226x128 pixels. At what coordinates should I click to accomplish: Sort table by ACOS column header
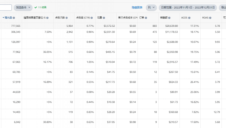point(184,18)
